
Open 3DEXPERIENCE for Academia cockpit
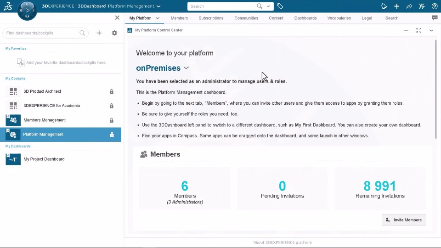point(61,106)
